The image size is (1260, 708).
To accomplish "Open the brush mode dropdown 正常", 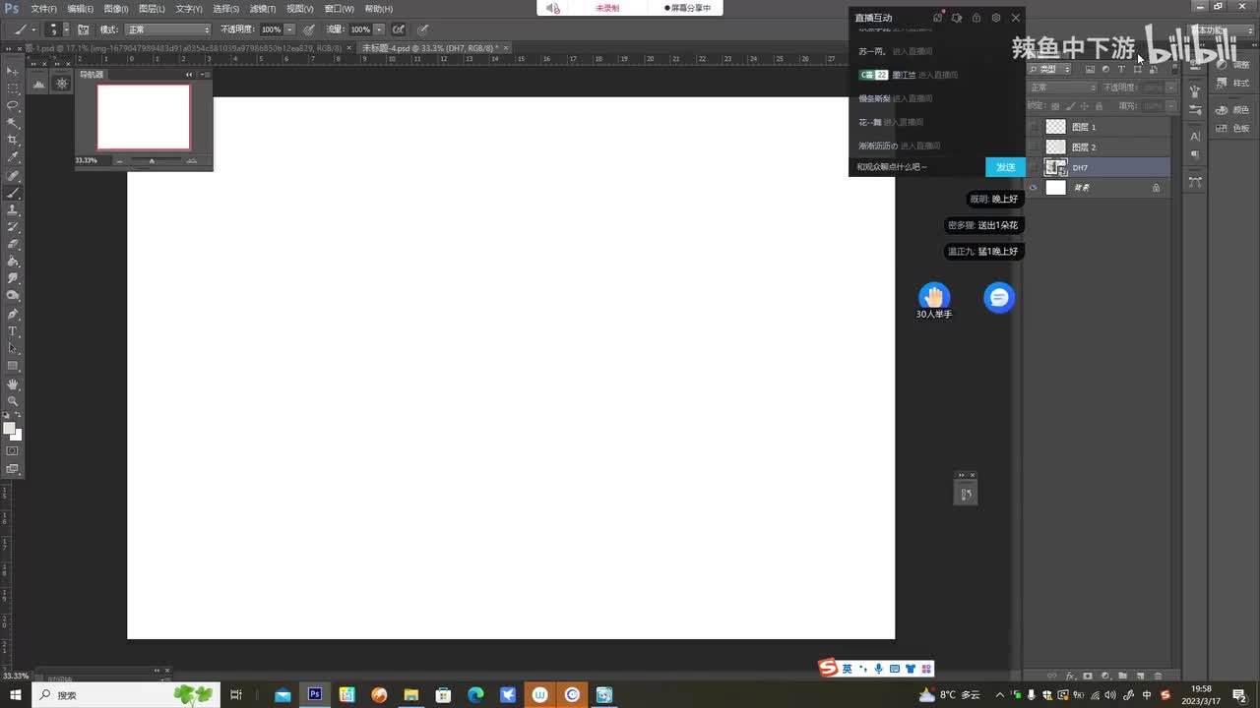I will (168, 29).
